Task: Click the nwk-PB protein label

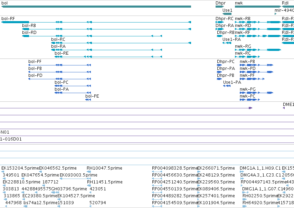Action: coord(247,62)
